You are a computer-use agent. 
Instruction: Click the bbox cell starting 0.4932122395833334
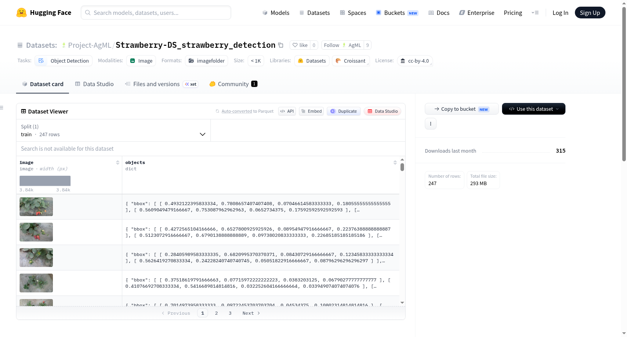(x=261, y=207)
